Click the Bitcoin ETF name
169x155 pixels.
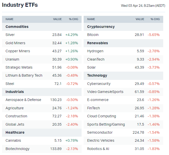93,35
